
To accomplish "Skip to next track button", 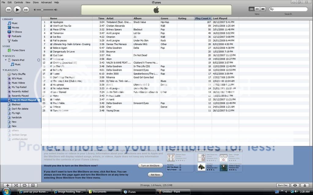I will point(26,10).
